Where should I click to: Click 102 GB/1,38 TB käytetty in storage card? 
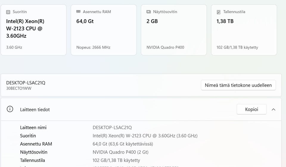pos(237,48)
